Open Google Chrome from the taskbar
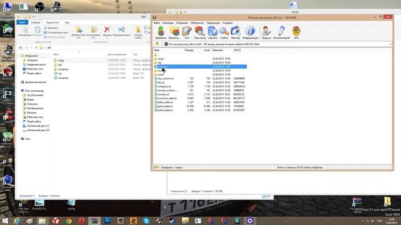Screen dimensions: 401x225 point(68,221)
